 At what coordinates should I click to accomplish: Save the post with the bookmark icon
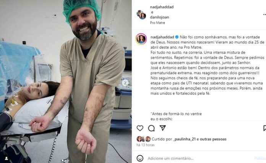(x=264, y=128)
